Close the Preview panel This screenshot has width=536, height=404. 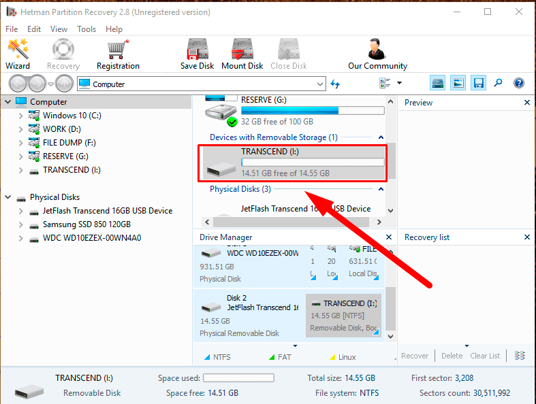point(526,103)
